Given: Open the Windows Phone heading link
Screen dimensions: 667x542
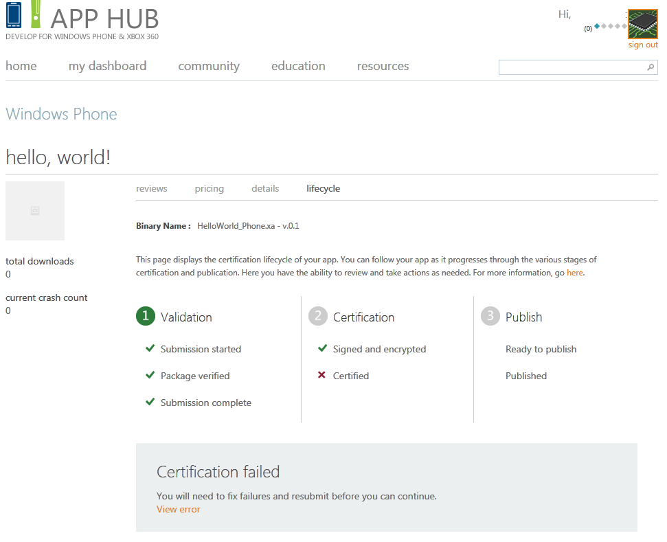Looking at the screenshot, I should pyautogui.click(x=61, y=114).
